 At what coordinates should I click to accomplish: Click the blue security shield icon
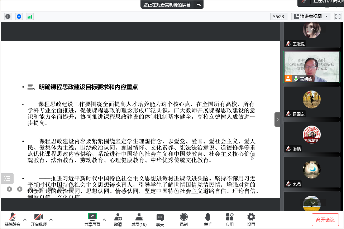tap(19, 16)
